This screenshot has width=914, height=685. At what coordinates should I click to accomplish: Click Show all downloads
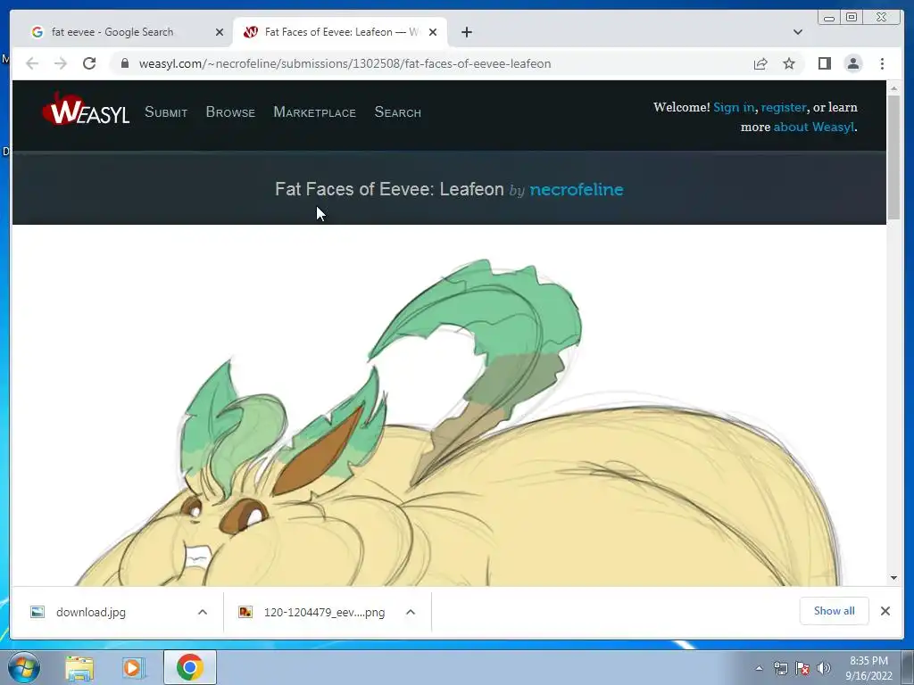[x=835, y=611]
